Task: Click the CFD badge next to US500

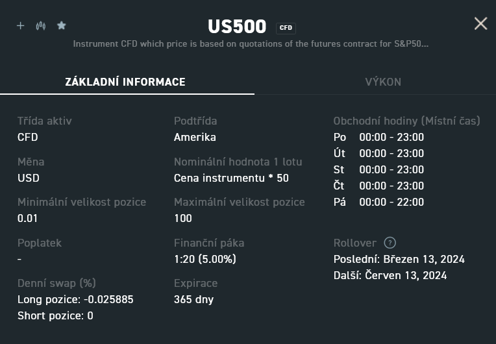Action: coord(286,28)
